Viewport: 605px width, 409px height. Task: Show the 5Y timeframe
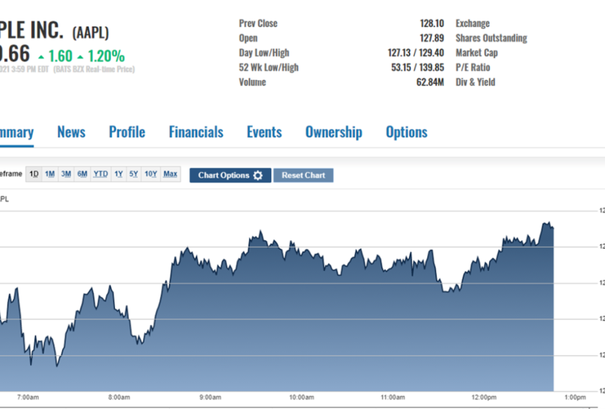pyautogui.click(x=134, y=174)
